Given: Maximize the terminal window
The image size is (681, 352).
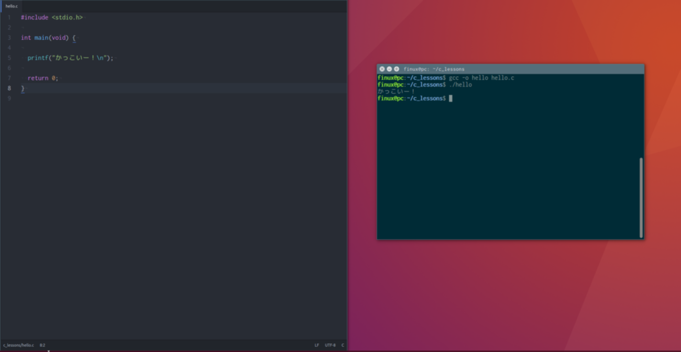Looking at the screenshot, I should click(x=397, y=69).
